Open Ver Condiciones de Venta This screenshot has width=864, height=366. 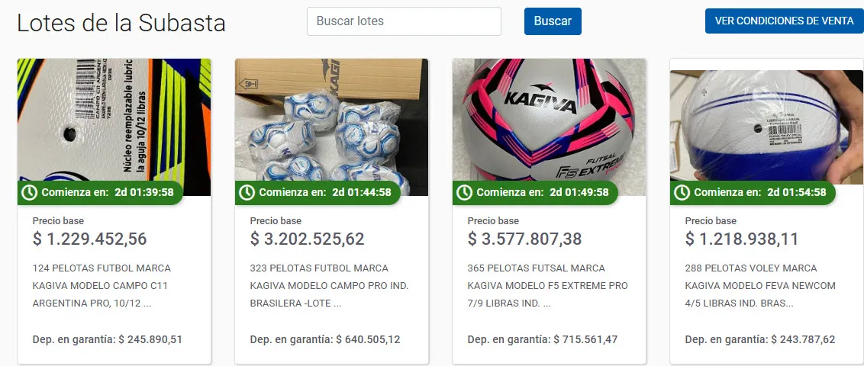click(x=785, y=21)
